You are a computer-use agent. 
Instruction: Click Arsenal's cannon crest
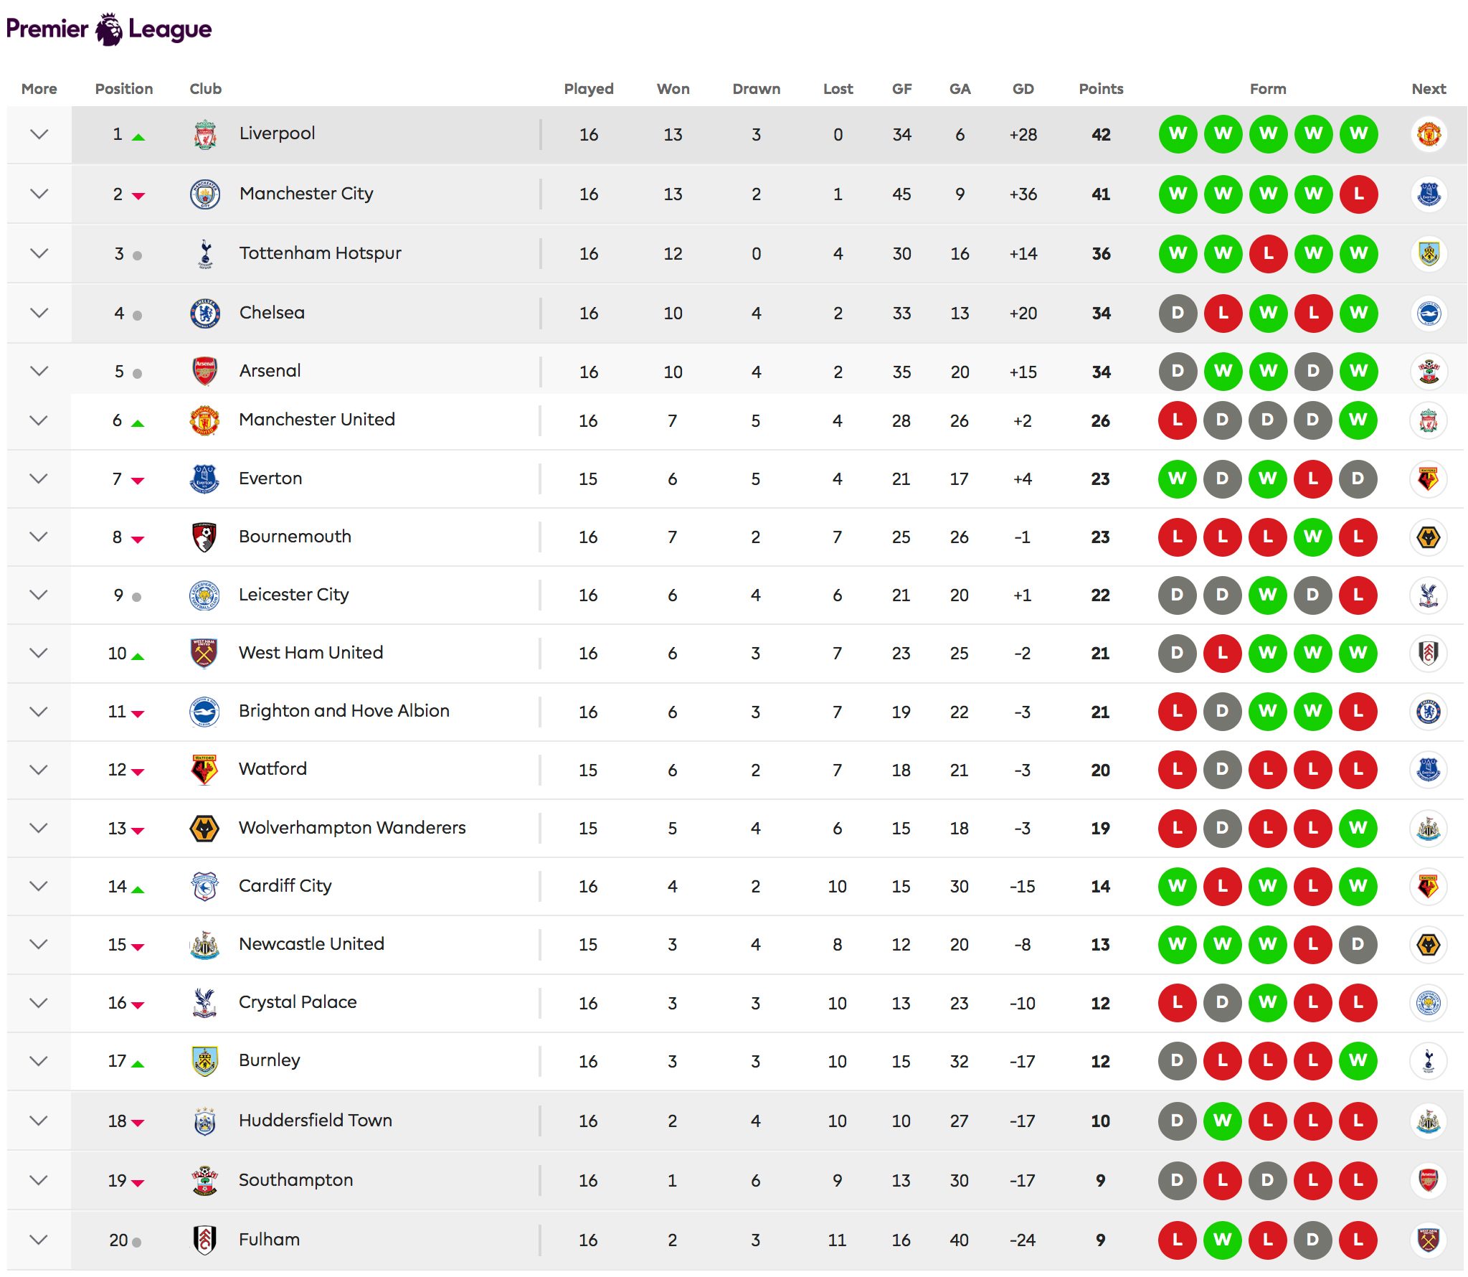point(205,371)
